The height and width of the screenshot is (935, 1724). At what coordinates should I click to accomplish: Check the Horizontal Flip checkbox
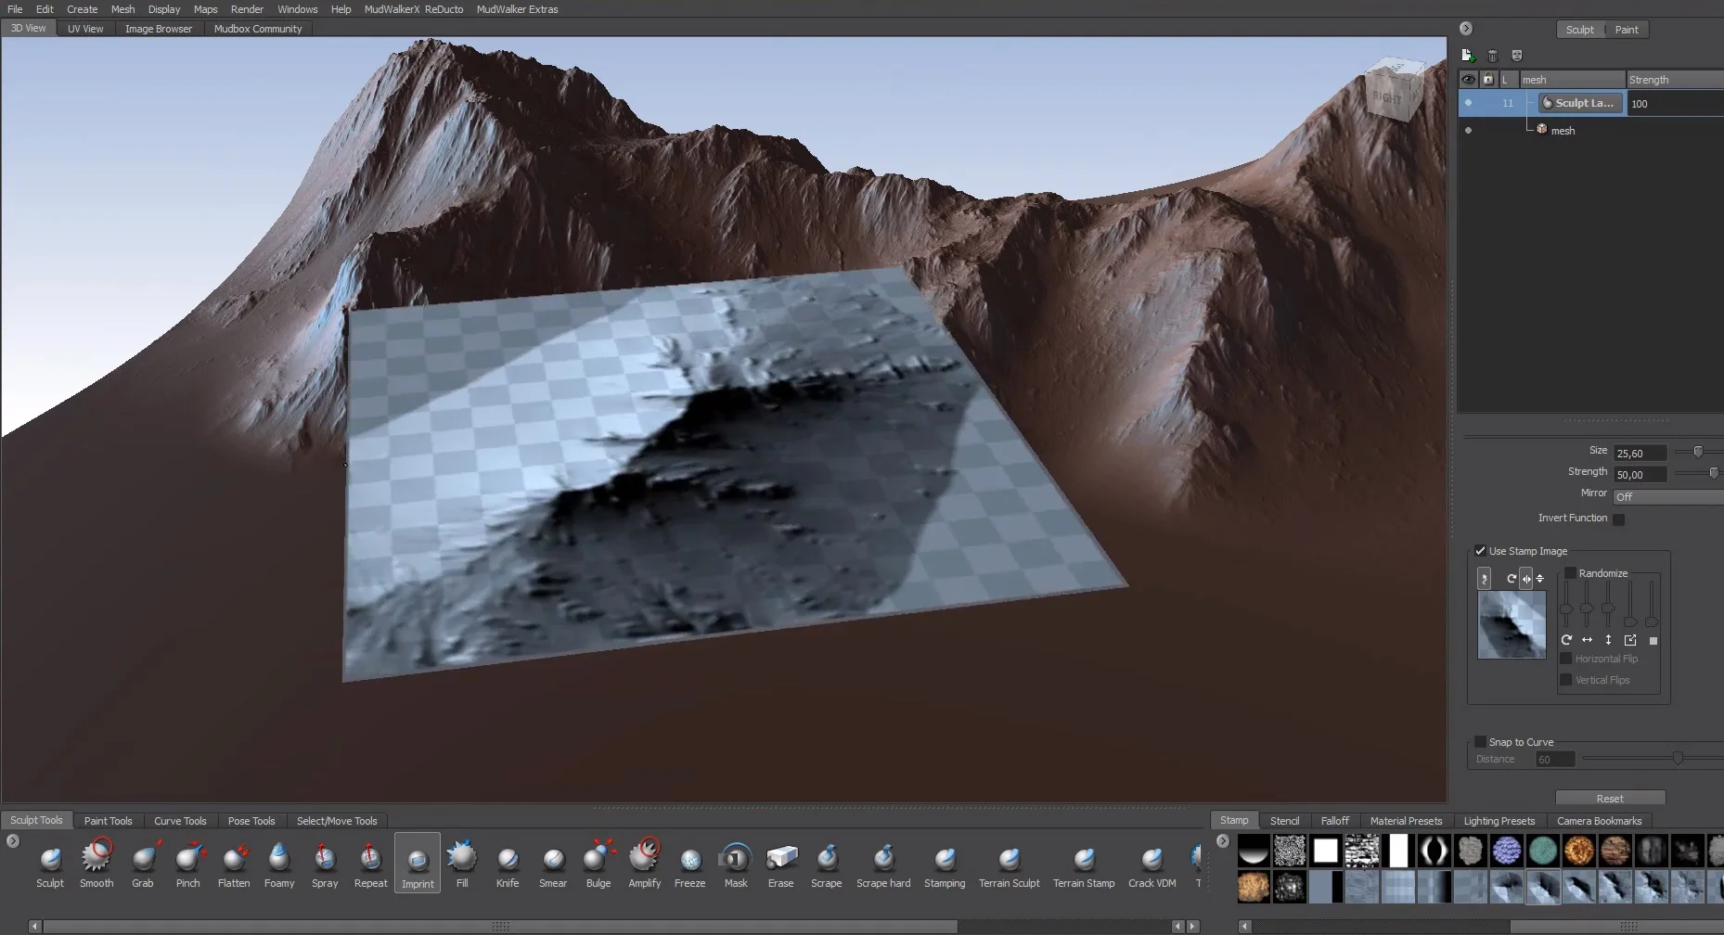pyautogui.click(x=1566, y=659)
